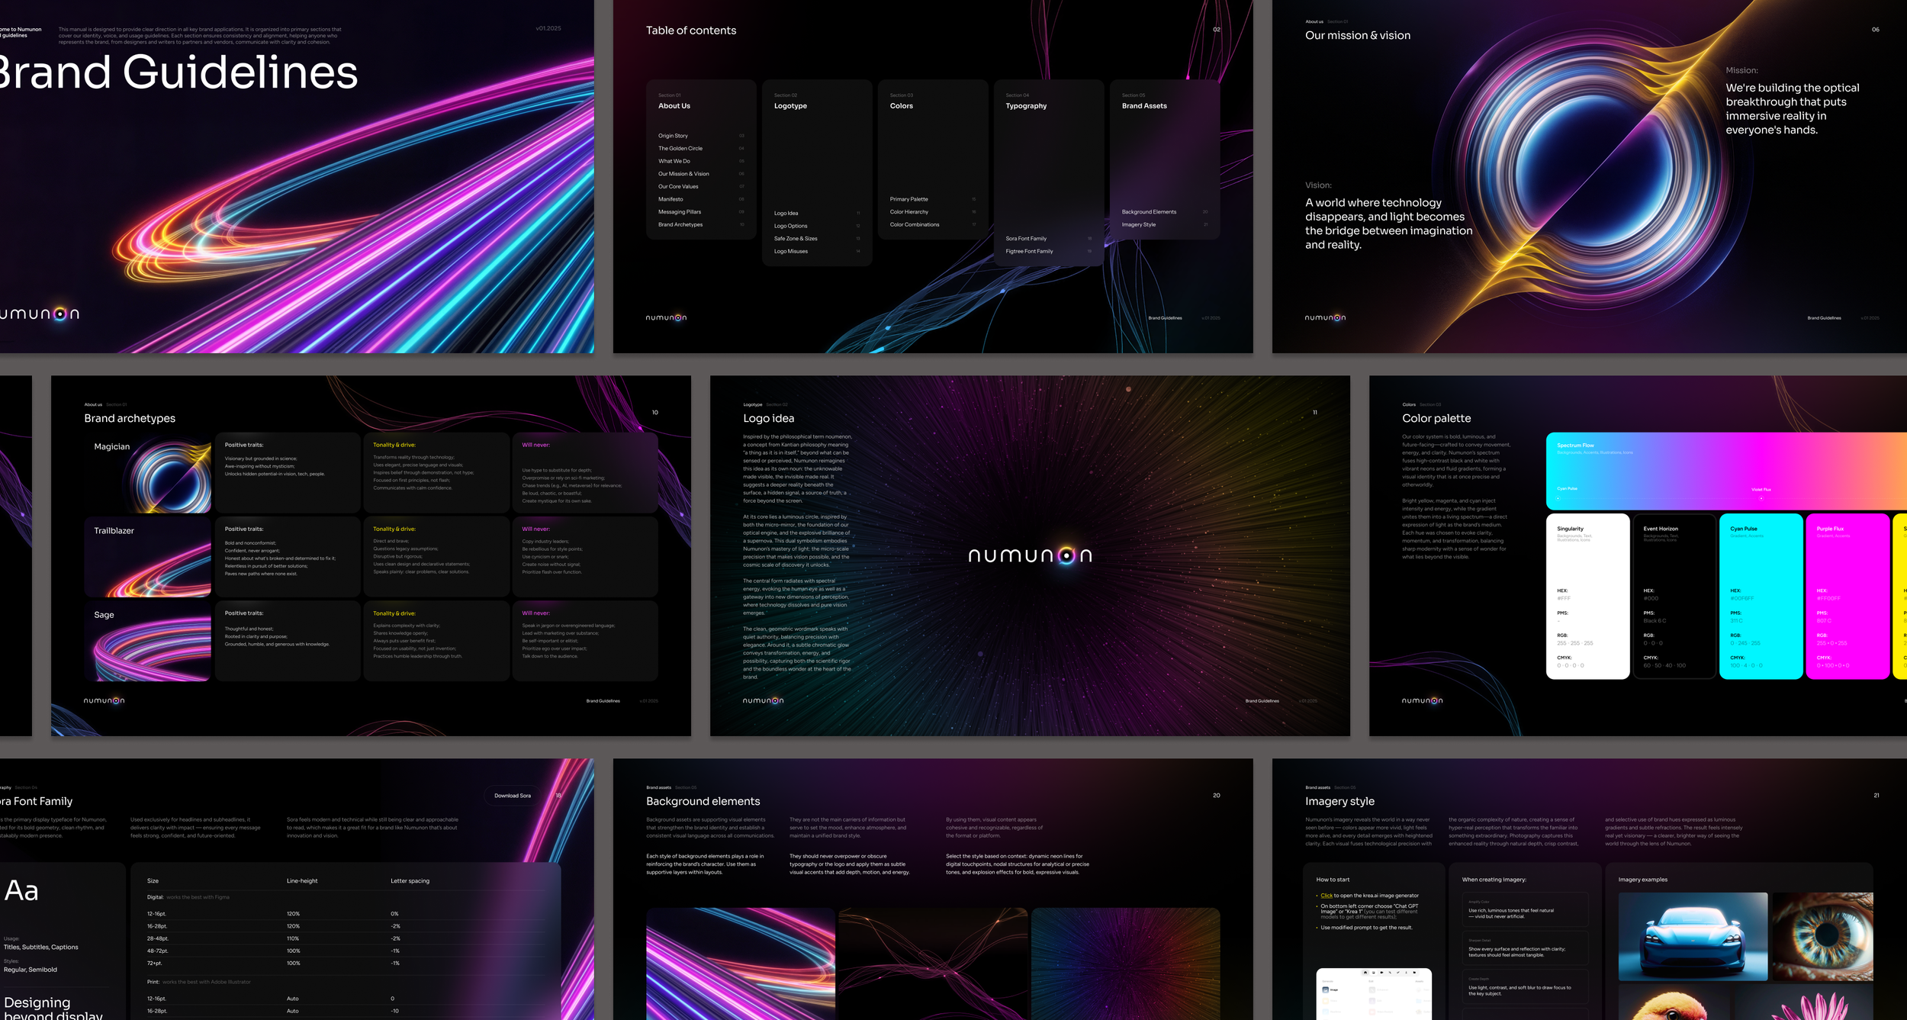Image resolution: width=1907 pixels, height=1020 pixels.
Task: Open the blue sports car example image
Action: [x=1693, y=936]
